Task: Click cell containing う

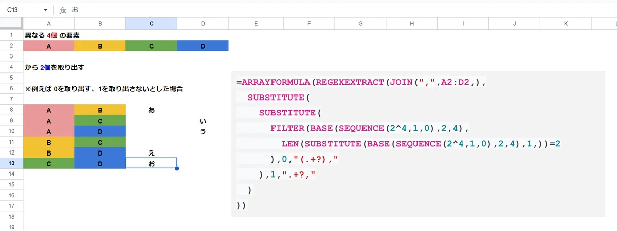Action: 203,131
